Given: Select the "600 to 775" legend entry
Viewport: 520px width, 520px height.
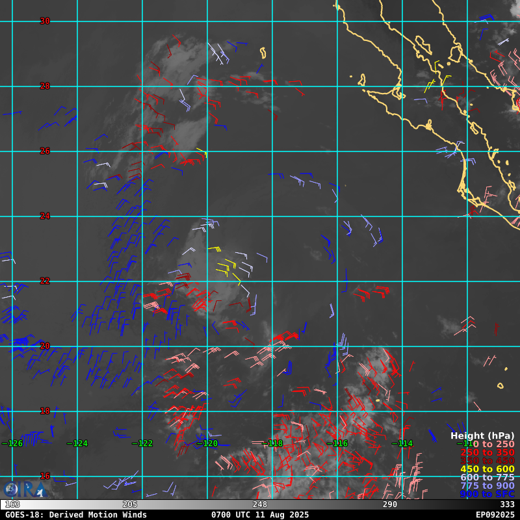Looking at the screenshot, I should click(487, 477).
